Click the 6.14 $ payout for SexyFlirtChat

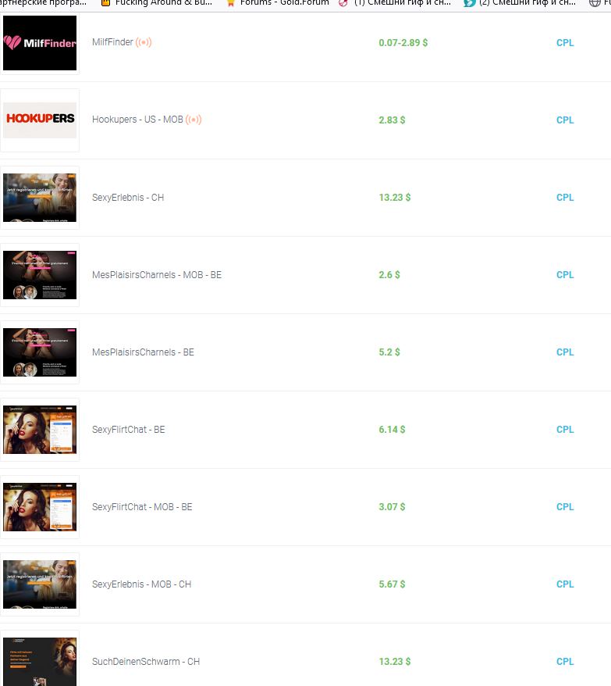(x=392, y=430)
